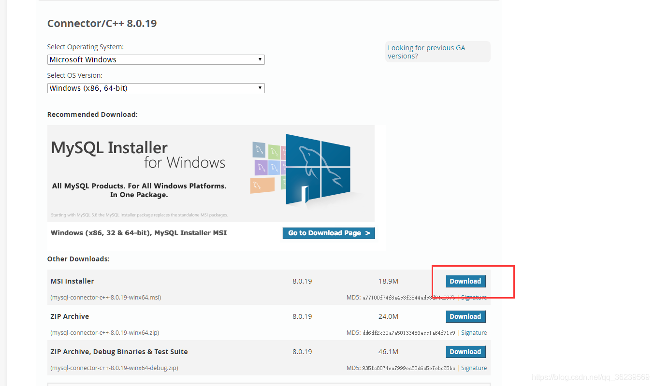This screenshot has width=654, height=386.
Task: Download ZIP Archive Debug Binaries & Test Suite
Action: coord(465,352)
